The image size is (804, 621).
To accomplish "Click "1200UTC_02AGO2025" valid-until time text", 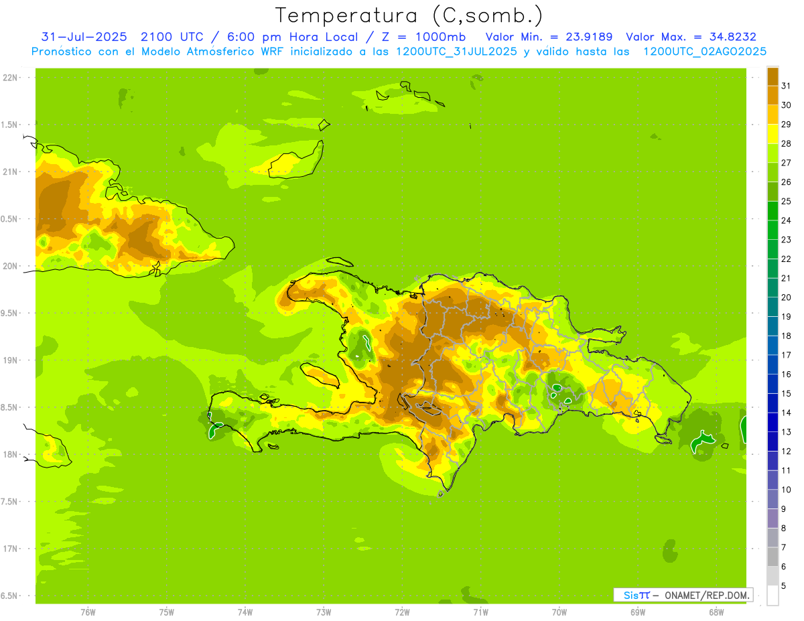I will point(705,52).
